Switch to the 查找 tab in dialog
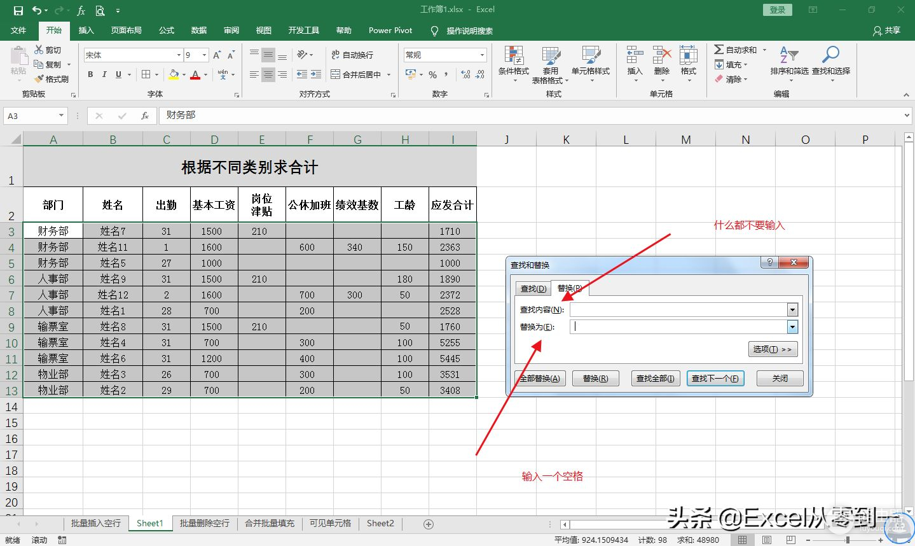This screenshot has width=915, height=546. (x=533, y=288)
